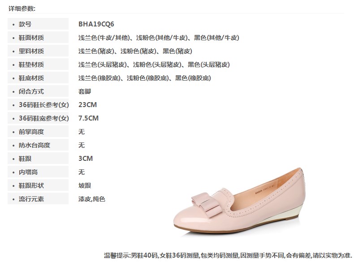Click the 鞋底材质 row label
Screen dimensions: 354x263
click(x=38, y=78)
